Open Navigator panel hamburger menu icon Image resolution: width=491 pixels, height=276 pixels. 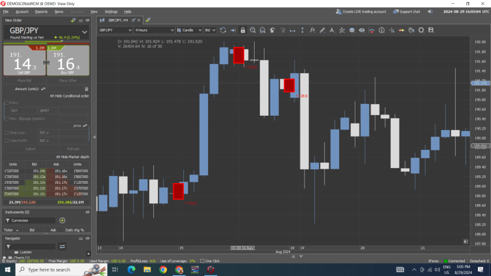pyautogui.click(x=81, y=239)
